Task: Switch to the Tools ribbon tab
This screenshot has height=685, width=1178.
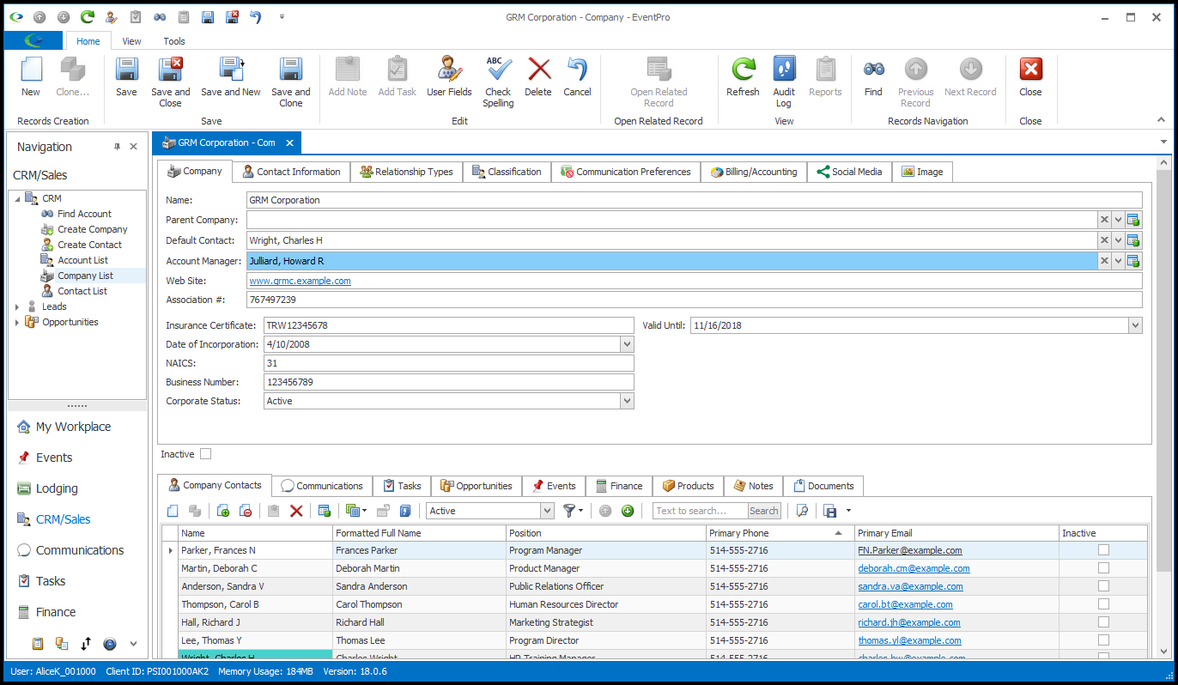Action: [174, 41]
